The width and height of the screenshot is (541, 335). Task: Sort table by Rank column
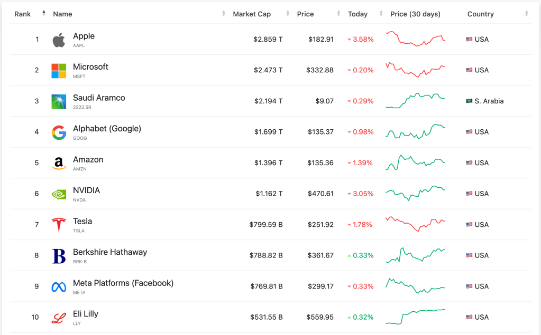coord(23,14)
